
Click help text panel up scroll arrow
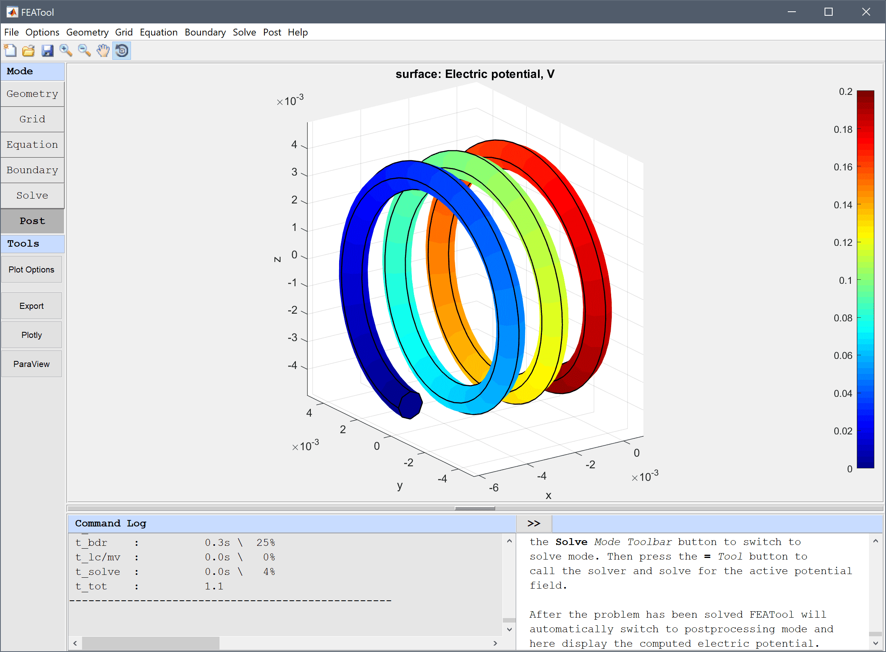pyautogui.click(x=875, y=541)
